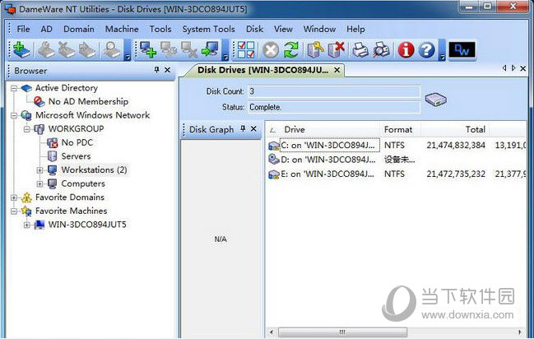The image size is (534, 339).
Task: Click the green plus add domain icon
Action: pyautogui.click(x=21, y=49)
